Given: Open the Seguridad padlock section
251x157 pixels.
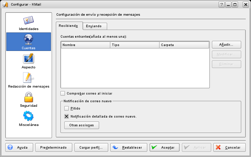Looking at the screenshot, I should click(28, 99).
